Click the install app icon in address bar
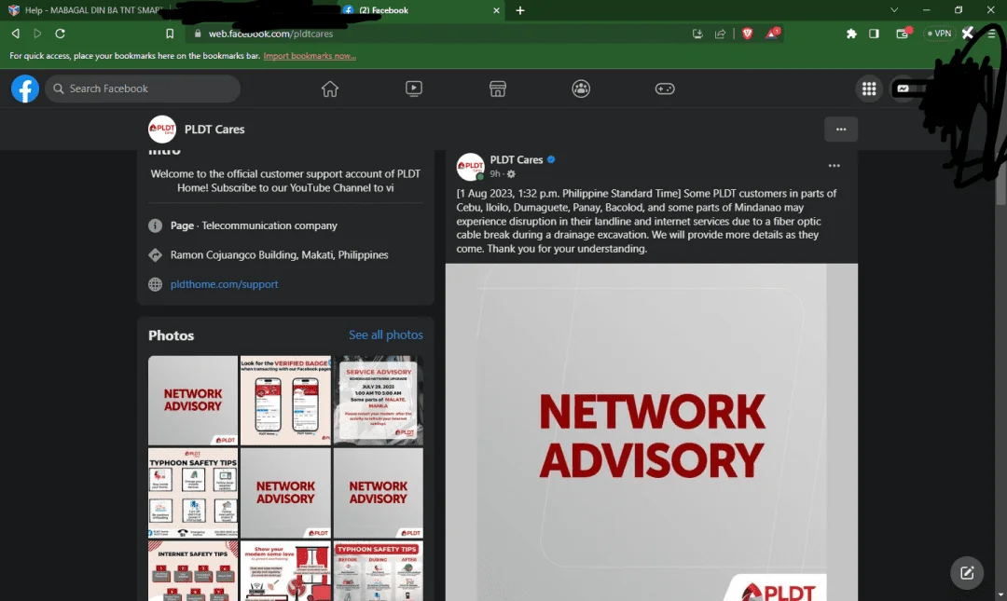The height and width of the screenshot is (601, 1007). pyautogui.click(x=697, y=34)
